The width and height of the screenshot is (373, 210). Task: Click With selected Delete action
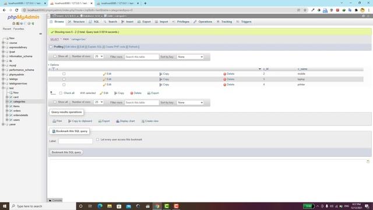tap(136, 93)
